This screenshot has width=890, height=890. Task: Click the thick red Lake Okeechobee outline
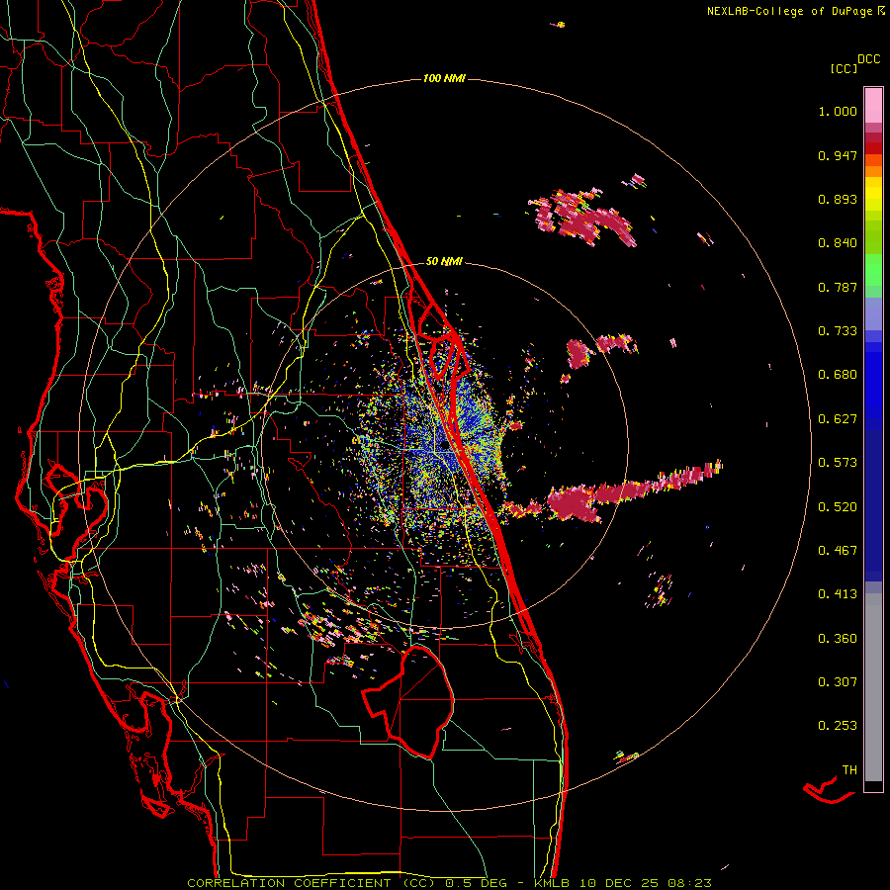click(408, 701)
